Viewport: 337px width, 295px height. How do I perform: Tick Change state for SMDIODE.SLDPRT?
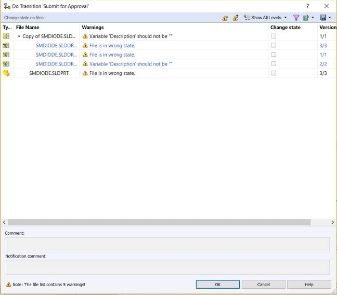click(x=274, y=73)
